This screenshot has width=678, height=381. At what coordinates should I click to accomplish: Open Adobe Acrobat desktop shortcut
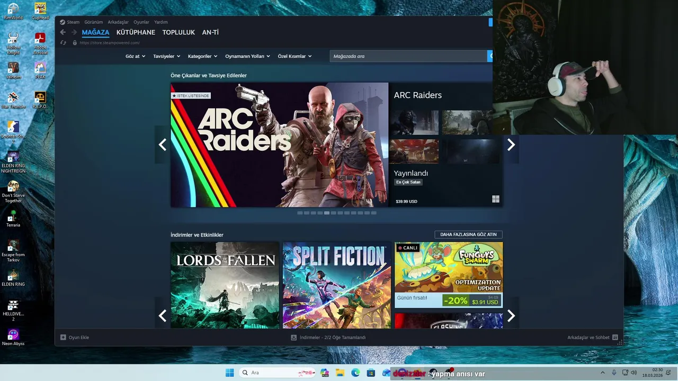pyautogui.click(x=40, y=43)
